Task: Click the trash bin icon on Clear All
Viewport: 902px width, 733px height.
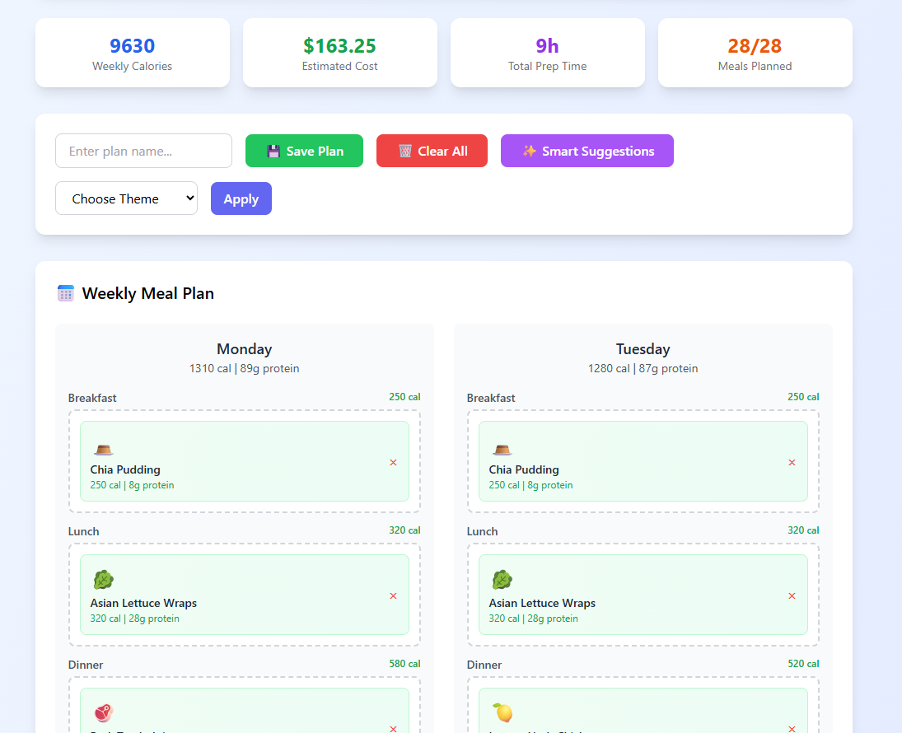Action: click(x=405, y=152)
